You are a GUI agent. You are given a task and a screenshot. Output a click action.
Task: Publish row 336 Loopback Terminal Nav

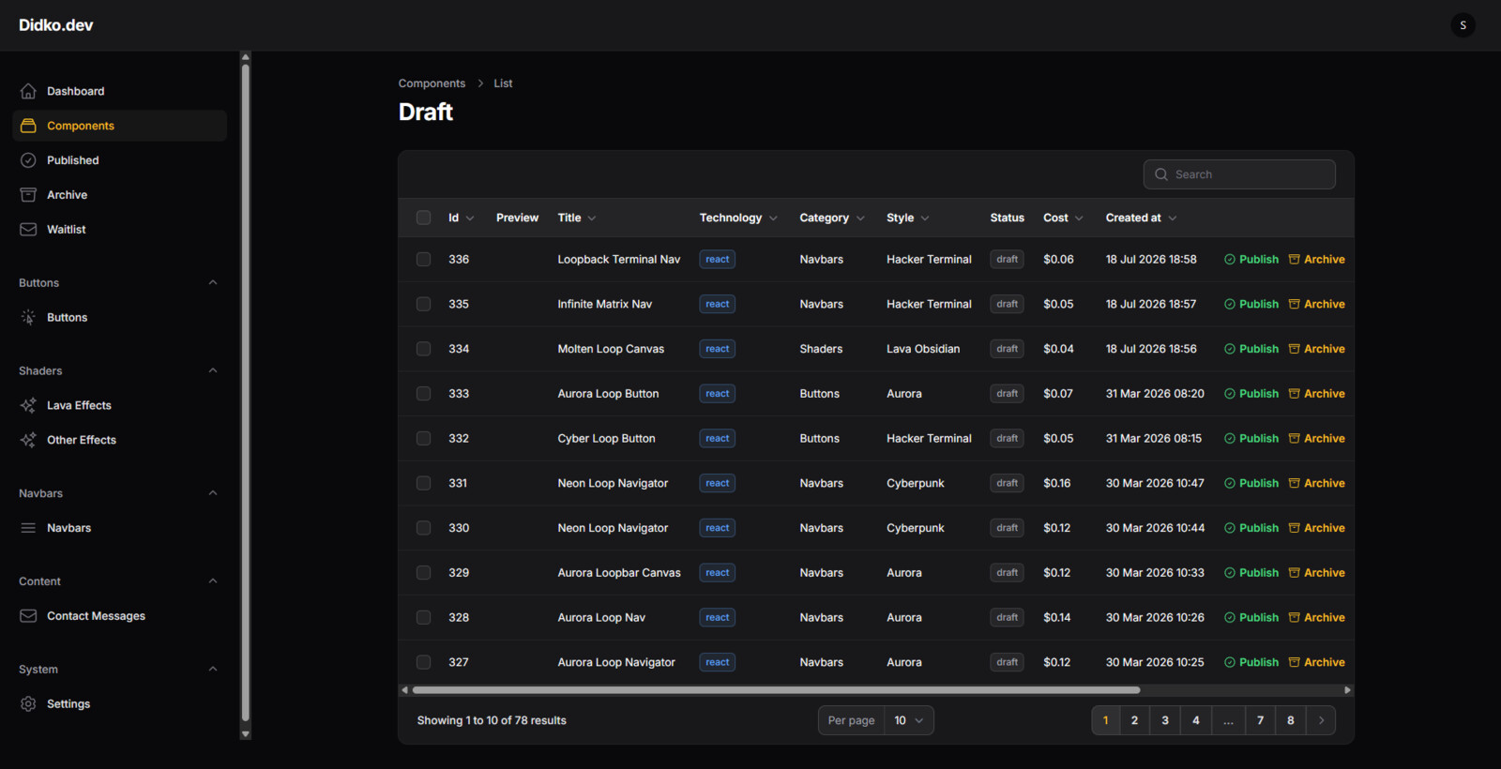tap(1251, 260)
